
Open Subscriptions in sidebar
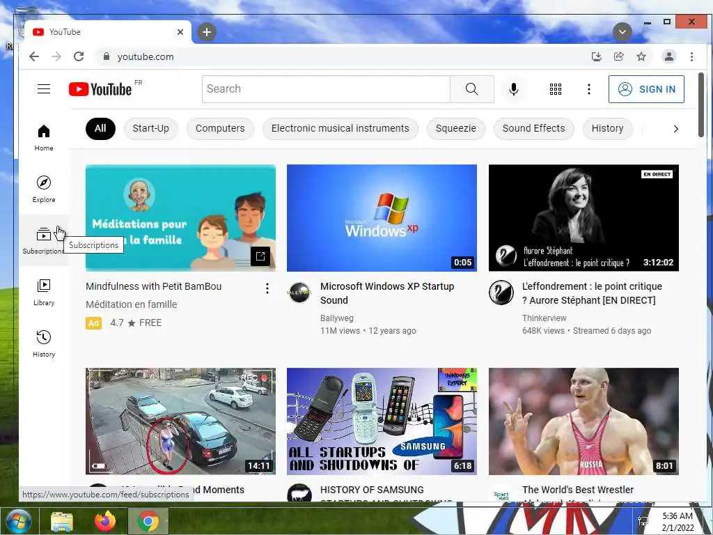pos(44,240)
